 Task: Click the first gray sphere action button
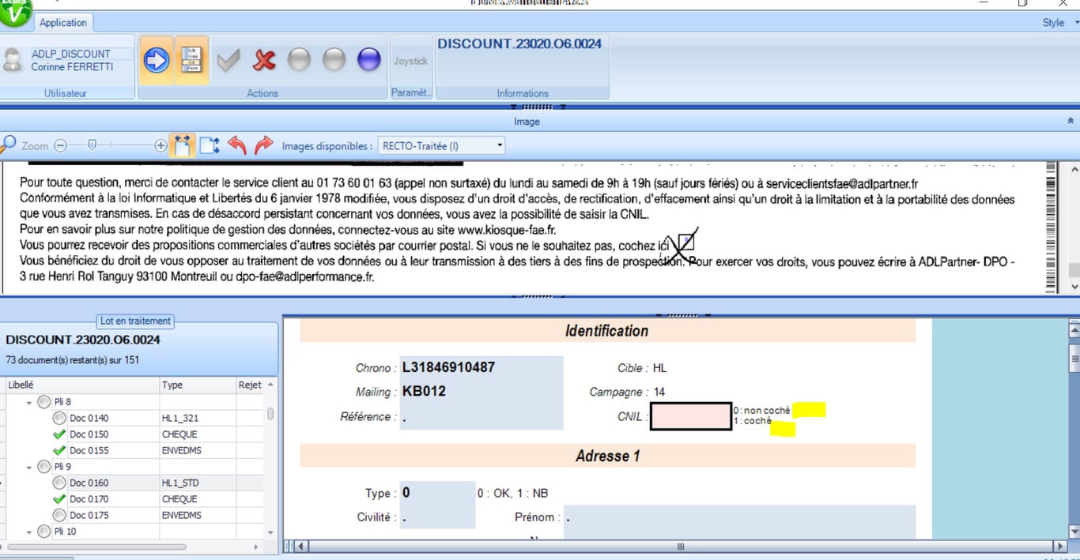coord(299,60)
